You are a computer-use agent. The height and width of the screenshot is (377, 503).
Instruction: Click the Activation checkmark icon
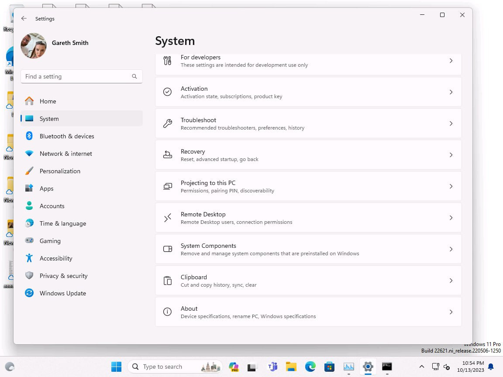(x=167, y=92)
